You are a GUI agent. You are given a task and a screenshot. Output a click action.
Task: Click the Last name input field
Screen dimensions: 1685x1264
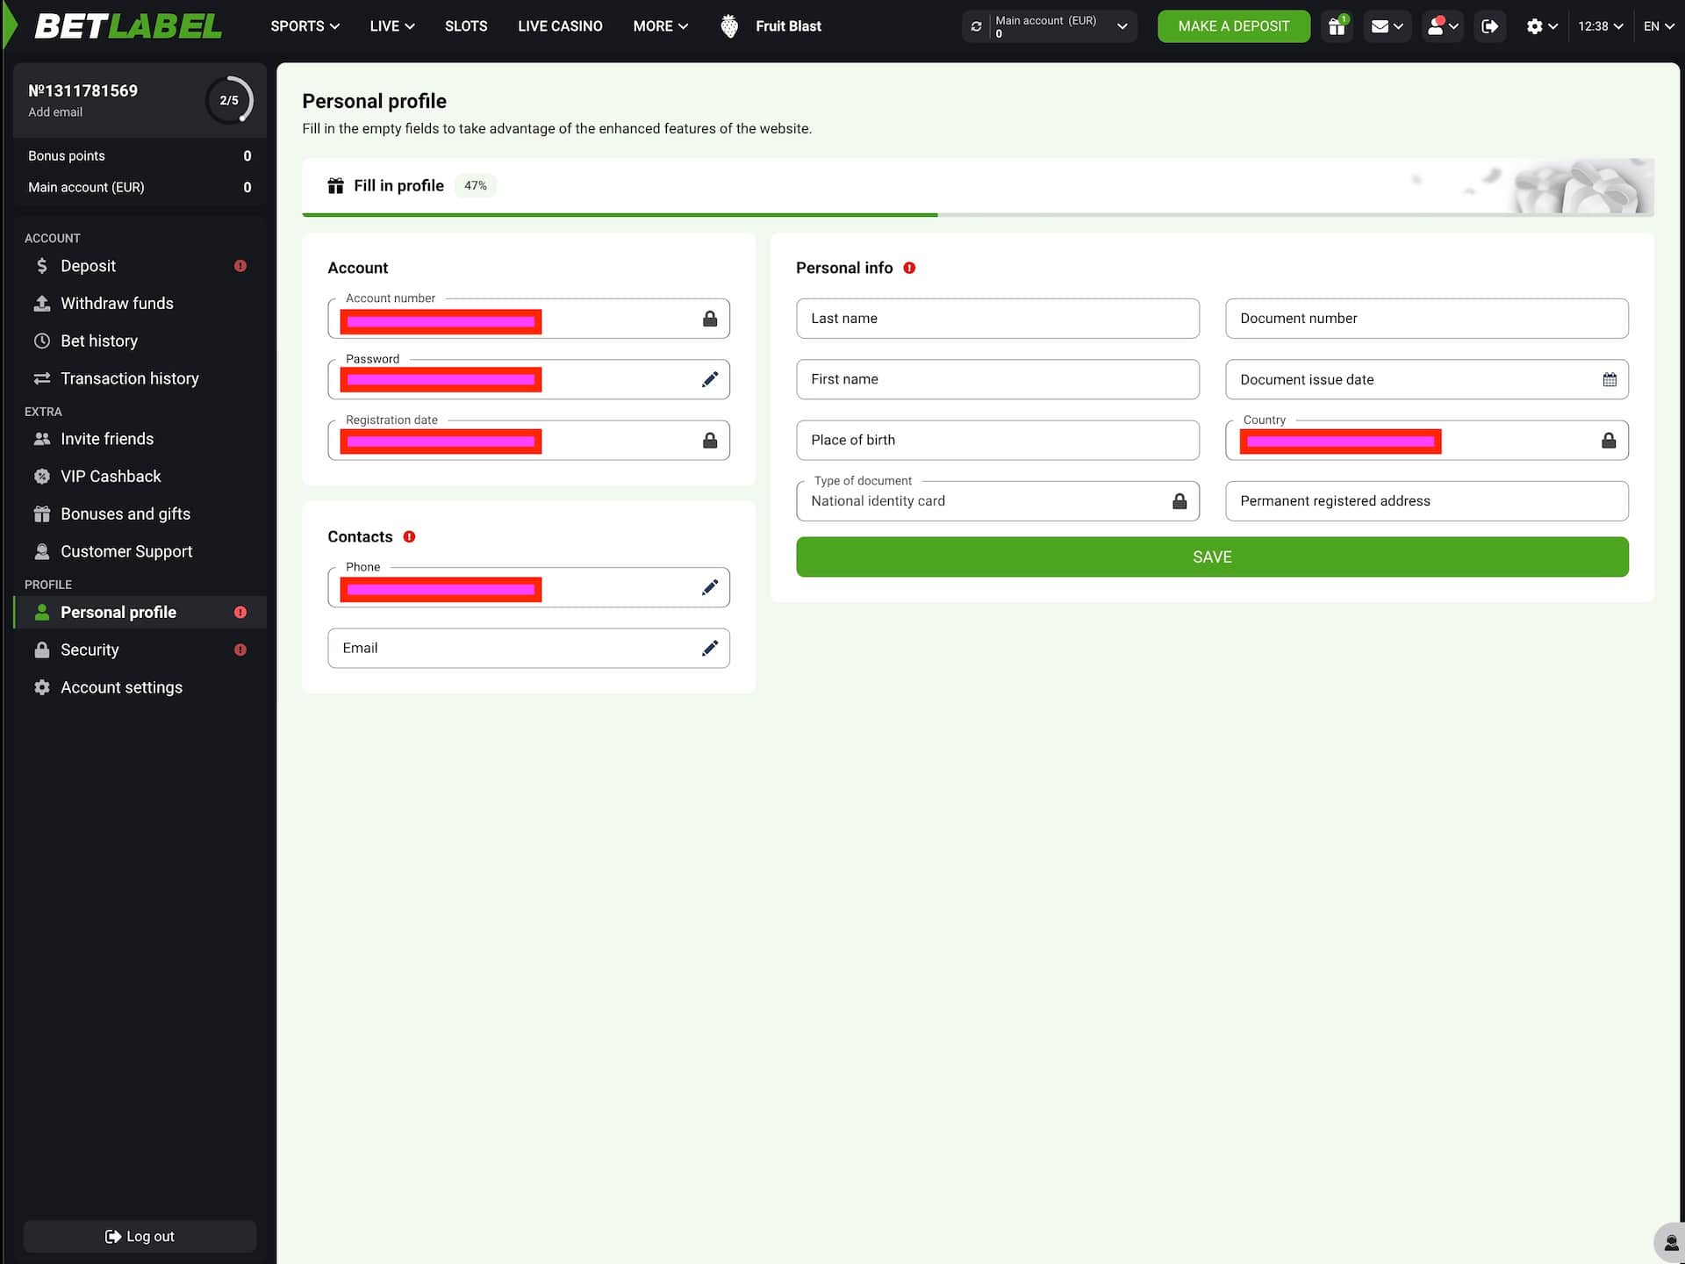997,318
